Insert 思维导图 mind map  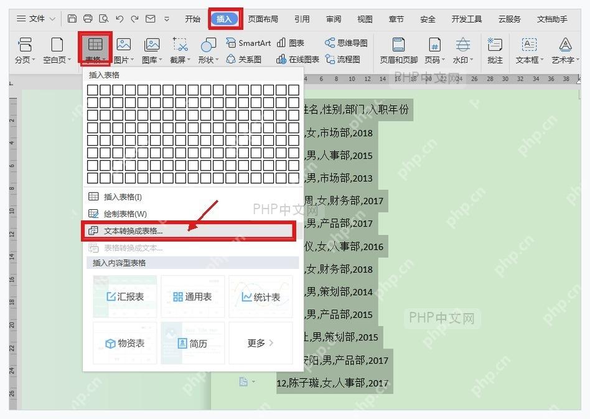tap(346, 43)
